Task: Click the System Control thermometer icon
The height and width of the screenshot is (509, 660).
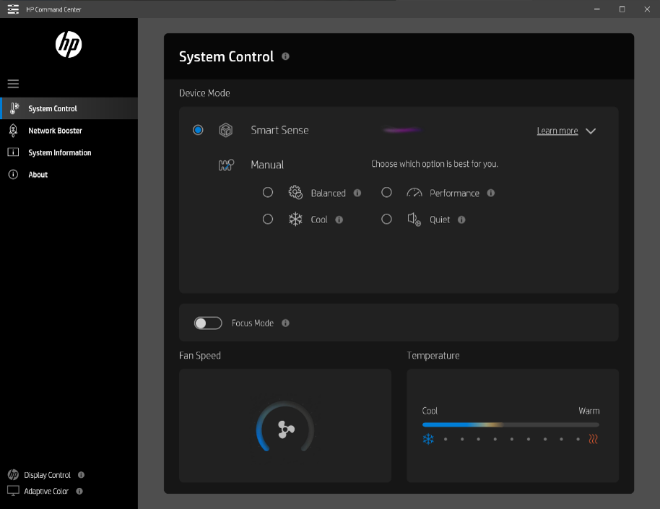Action: pyautogui.click(x=14, y=108)
